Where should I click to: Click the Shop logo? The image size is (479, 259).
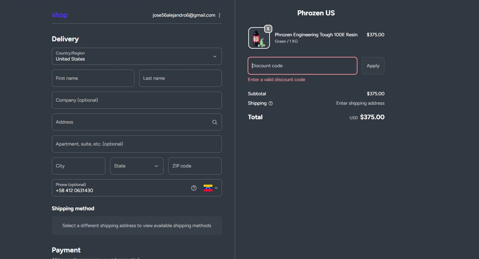point(60,15)
